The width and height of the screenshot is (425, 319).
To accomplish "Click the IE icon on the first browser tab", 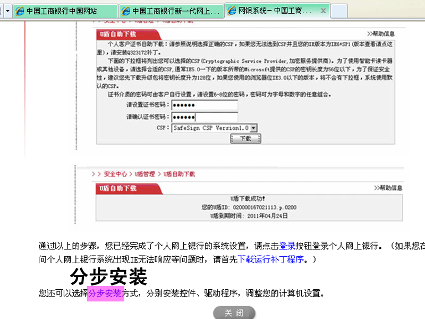I will (x=19, y=10).
